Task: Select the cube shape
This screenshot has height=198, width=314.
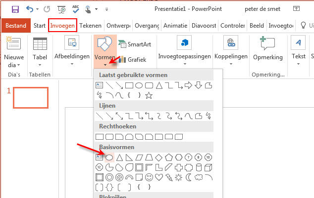Action: pyautogui.click(x=209, y=167)
